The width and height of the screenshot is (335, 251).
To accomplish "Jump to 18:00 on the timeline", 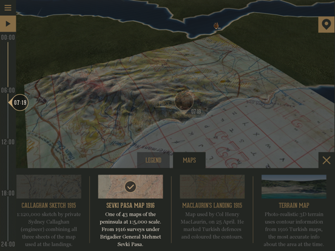I will click(x=8, y=193).
